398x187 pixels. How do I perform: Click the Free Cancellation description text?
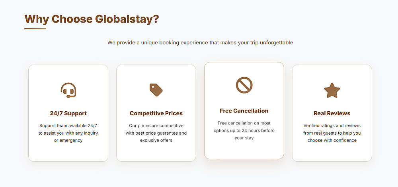[x=244, y=130]
